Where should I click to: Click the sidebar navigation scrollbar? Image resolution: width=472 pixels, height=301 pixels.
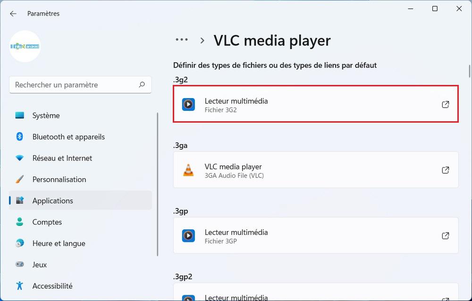tap(158, 184)
